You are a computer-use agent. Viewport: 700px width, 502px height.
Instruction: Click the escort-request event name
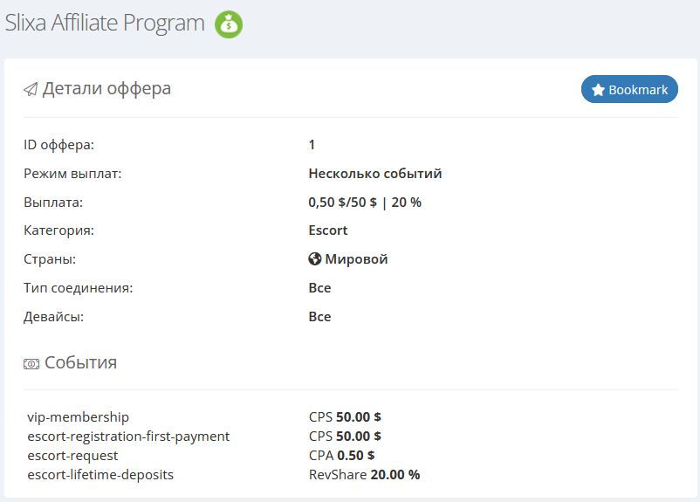point(72,455)
